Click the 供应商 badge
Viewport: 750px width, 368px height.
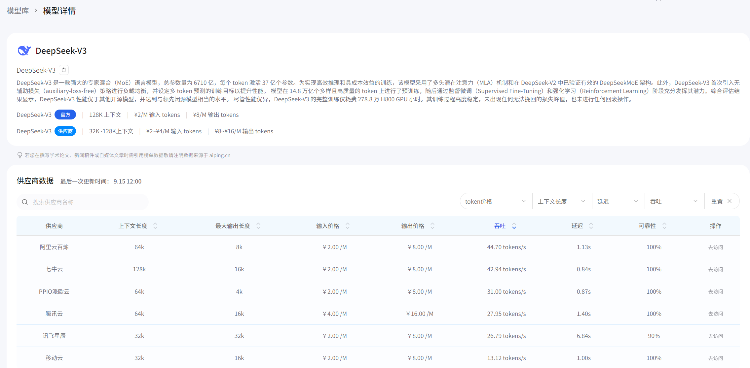tap(65, 131)
